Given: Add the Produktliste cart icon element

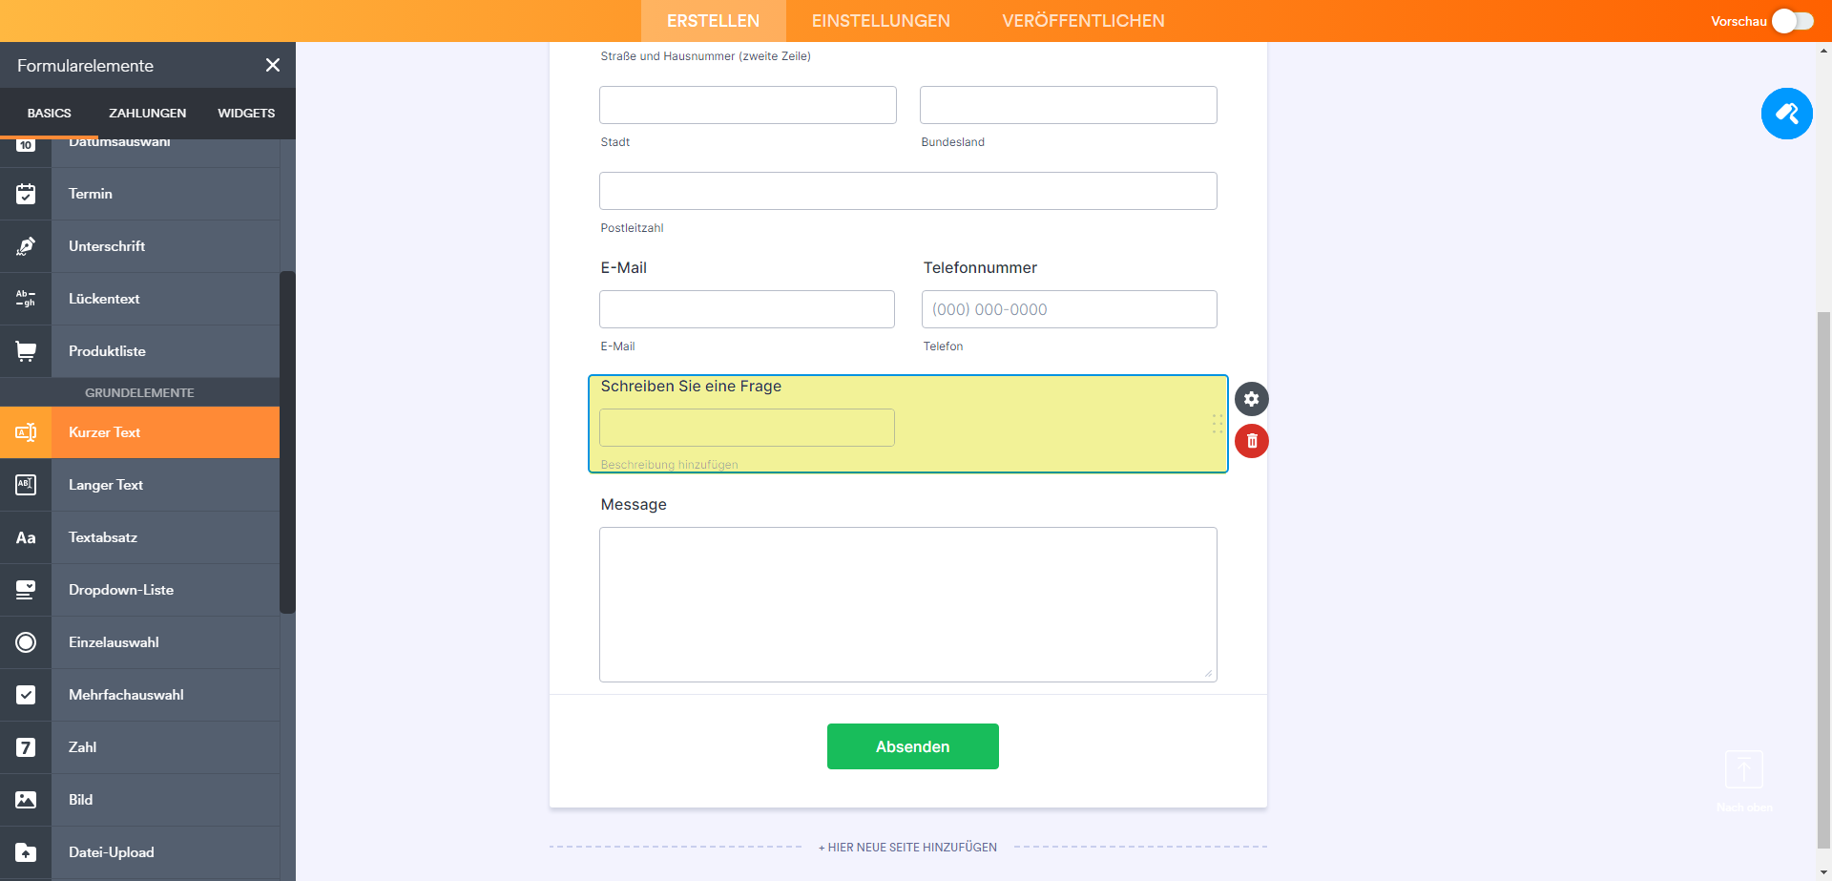Looking at the screenshot, I should (26, 351).
